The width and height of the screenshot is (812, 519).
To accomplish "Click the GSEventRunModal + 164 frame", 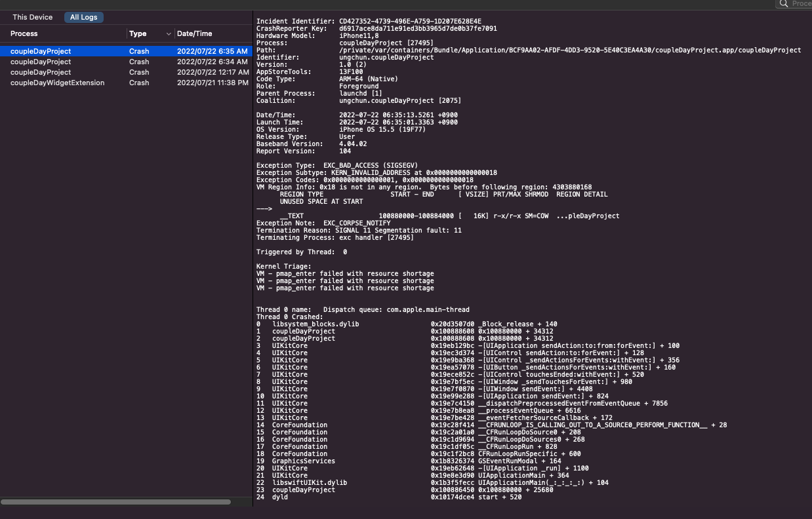I will (409, 461).
